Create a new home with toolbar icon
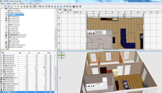Screen dimensions: 162x93 pyautogui.click(x=3, y=7)
